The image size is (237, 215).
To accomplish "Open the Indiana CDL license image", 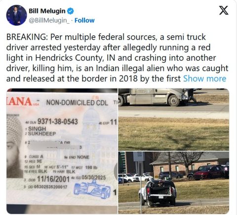I will [x=62, y=151].
